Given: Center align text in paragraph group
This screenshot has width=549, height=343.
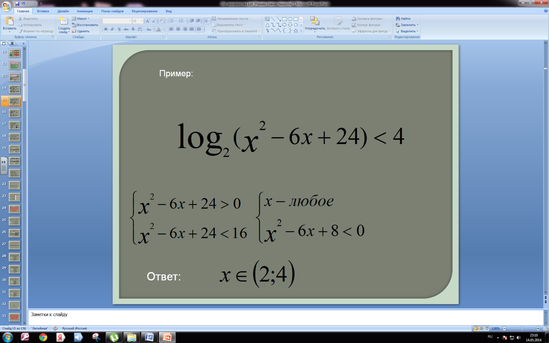Looking at the screenshot, I should (x=178, y=29).
